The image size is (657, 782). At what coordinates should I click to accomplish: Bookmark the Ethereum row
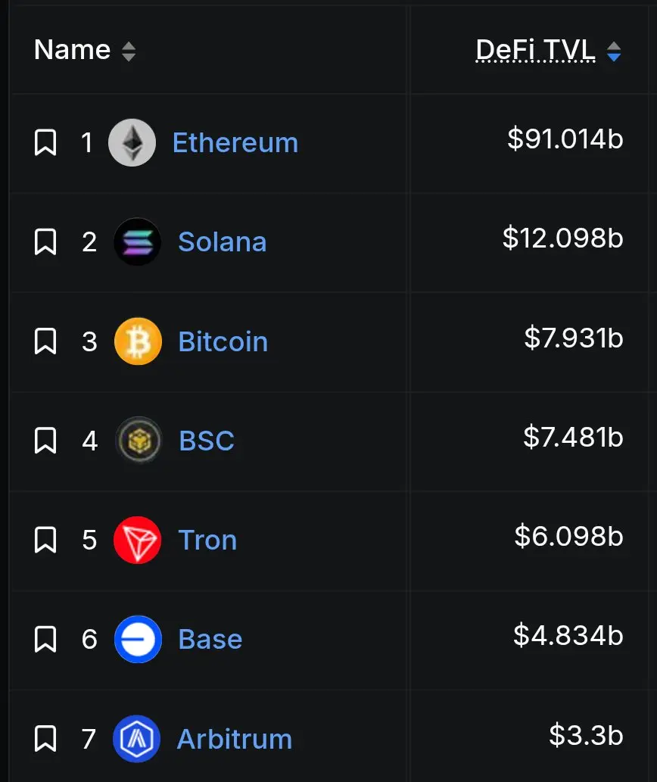45,142
